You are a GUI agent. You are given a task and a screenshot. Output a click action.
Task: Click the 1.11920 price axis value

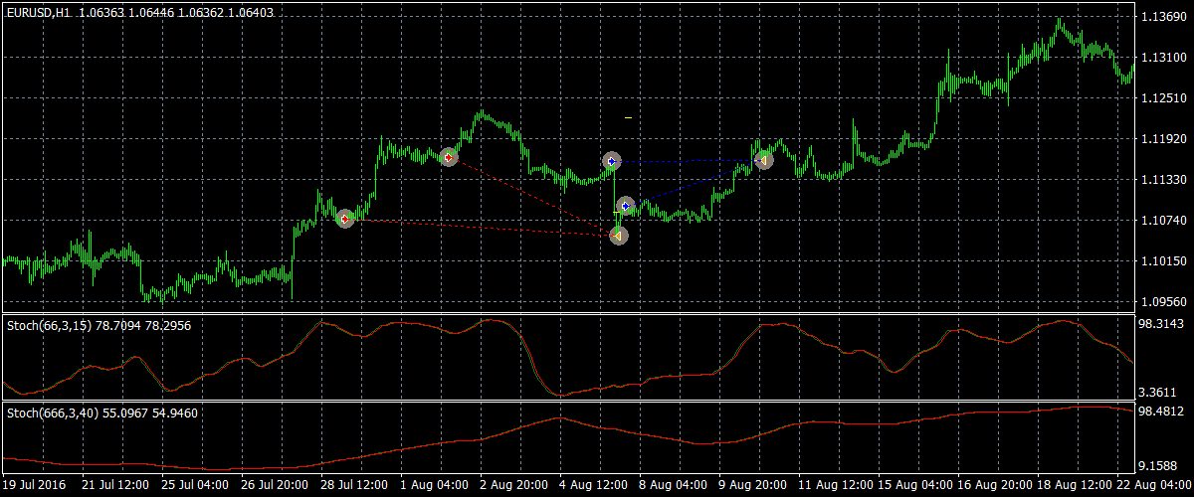pos(1164,139)
